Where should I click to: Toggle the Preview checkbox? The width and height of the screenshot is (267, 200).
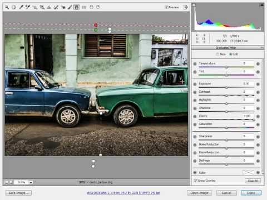166,7
